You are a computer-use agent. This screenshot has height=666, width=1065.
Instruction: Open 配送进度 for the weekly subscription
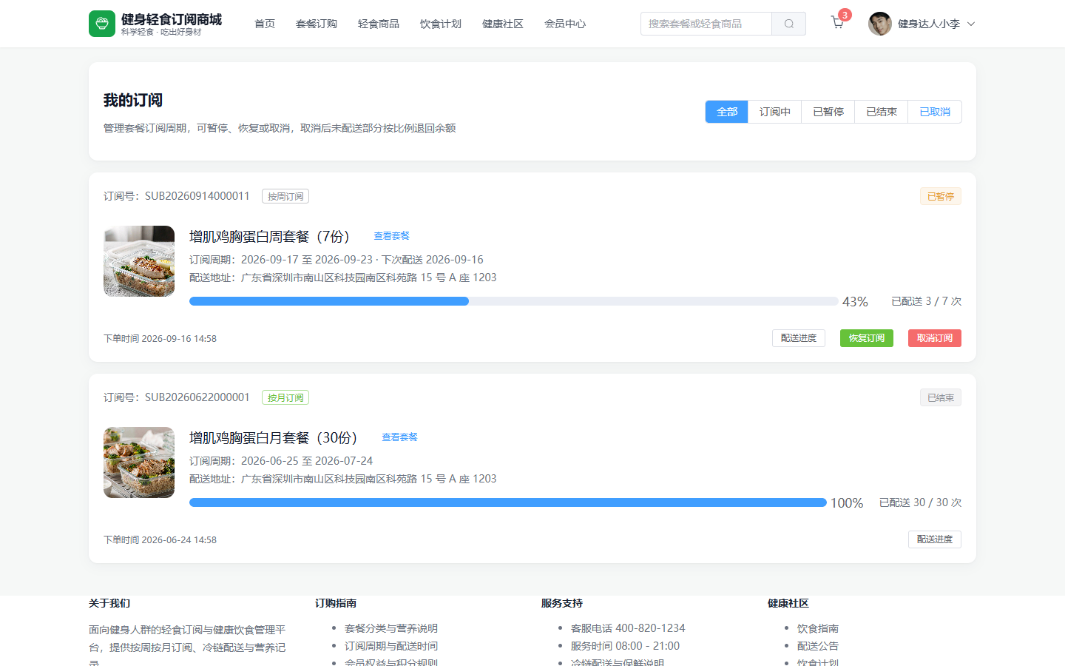799,338
